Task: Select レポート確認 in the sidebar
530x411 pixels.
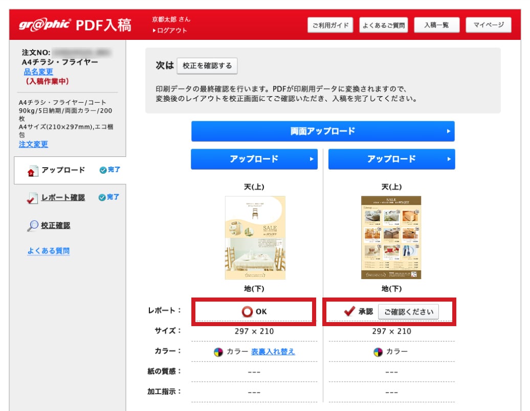Action: pyautogui.click(x=63, y=198)
